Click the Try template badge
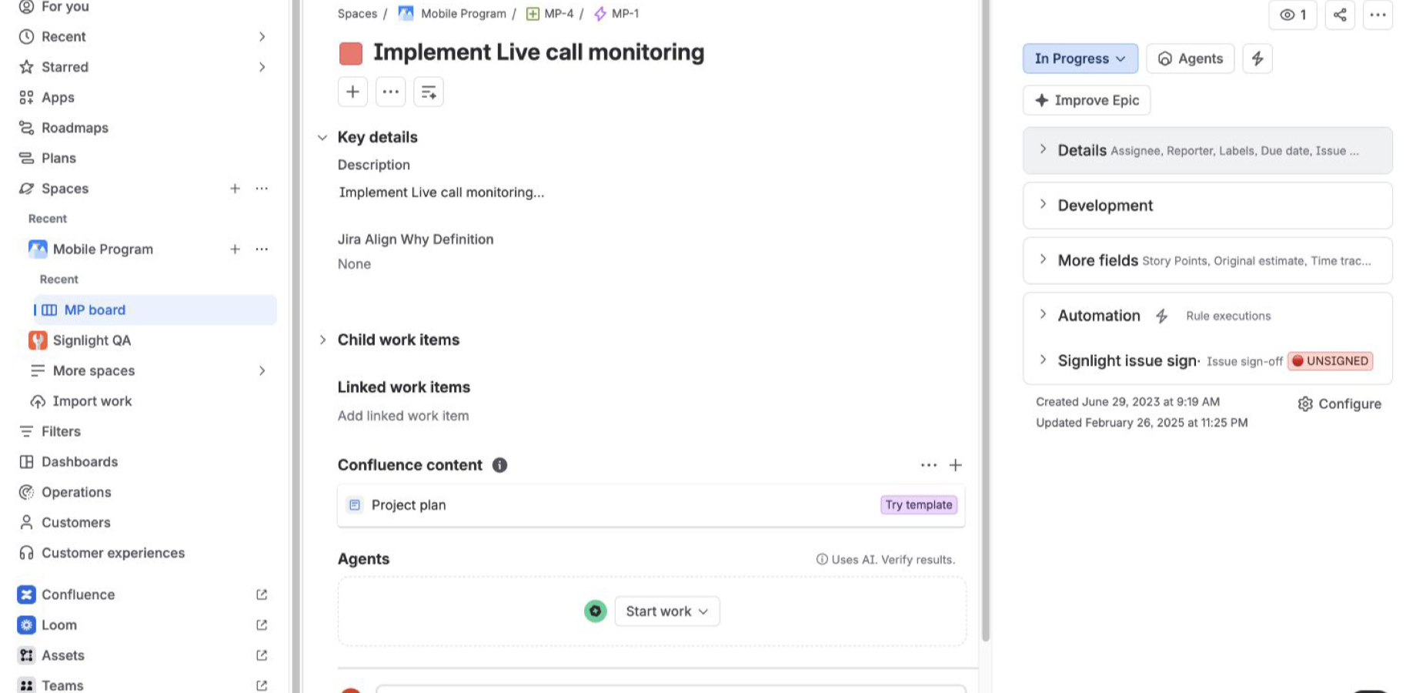Image resolution: width=1416 pixels, height=693 pixels. [919, 505]
